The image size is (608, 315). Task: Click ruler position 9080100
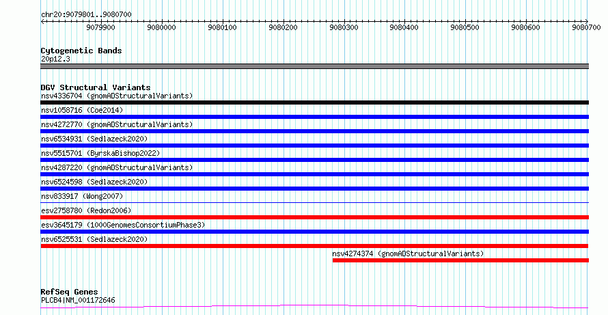[222, 27]
